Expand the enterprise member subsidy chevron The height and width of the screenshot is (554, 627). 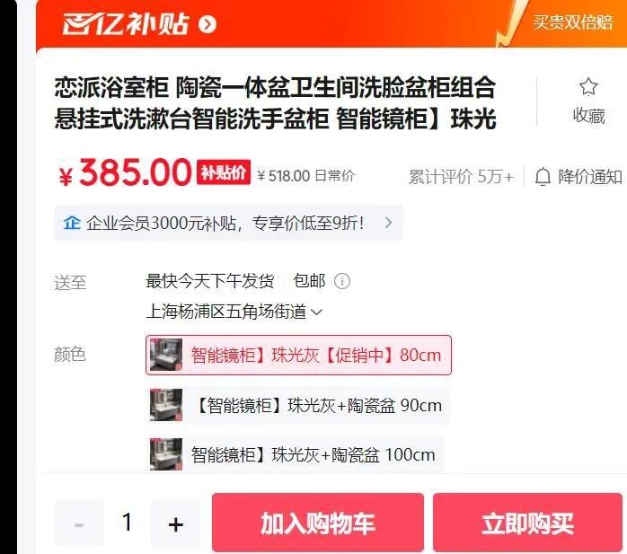tap(388, 223)
